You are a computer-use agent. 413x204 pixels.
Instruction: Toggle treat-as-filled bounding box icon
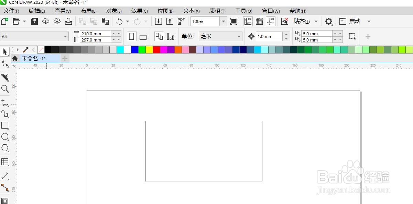(351, 36)
